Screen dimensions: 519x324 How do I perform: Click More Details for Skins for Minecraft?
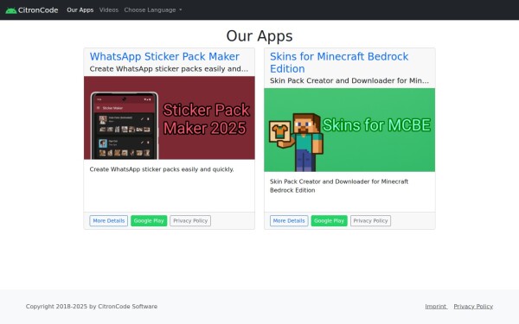coord(289,221)
